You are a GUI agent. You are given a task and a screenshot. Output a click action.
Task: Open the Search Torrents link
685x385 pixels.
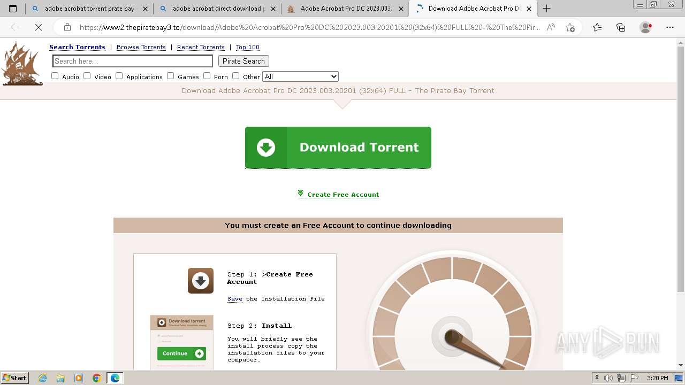[77, 47]
